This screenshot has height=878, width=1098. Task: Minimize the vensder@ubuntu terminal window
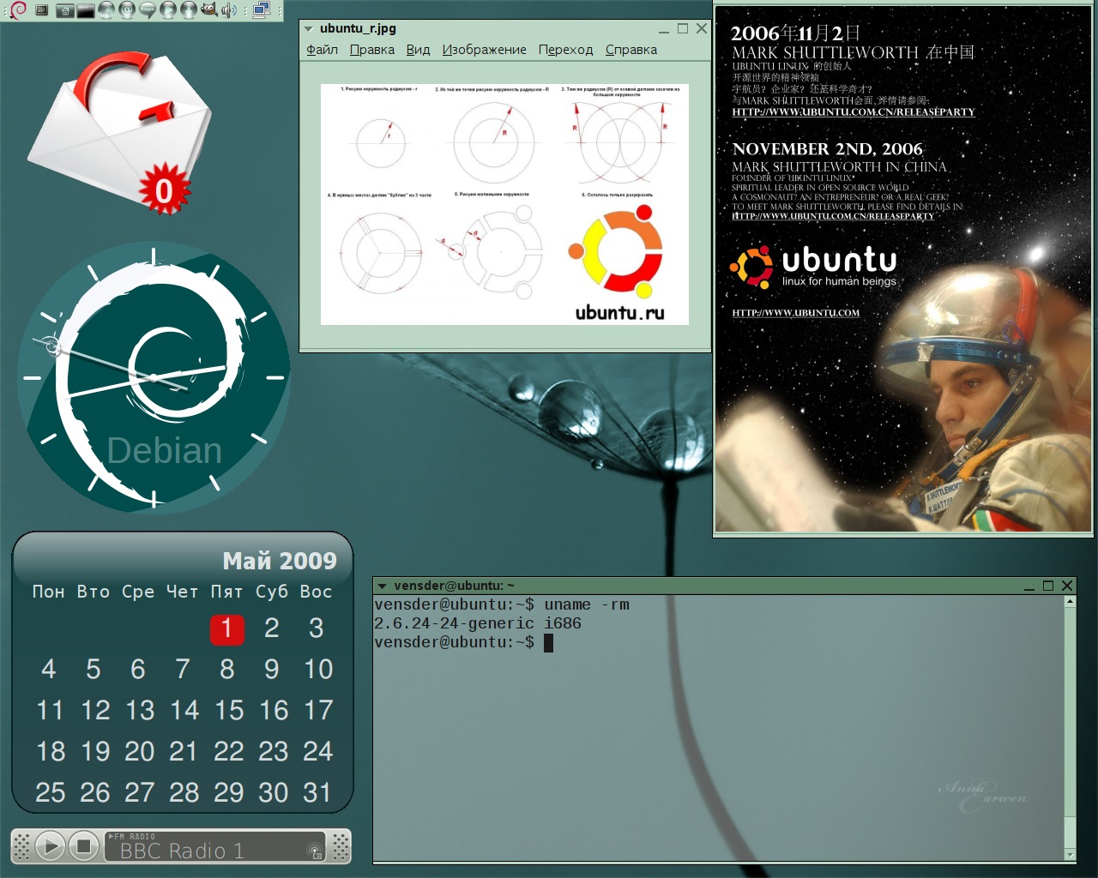(1029, 586)
